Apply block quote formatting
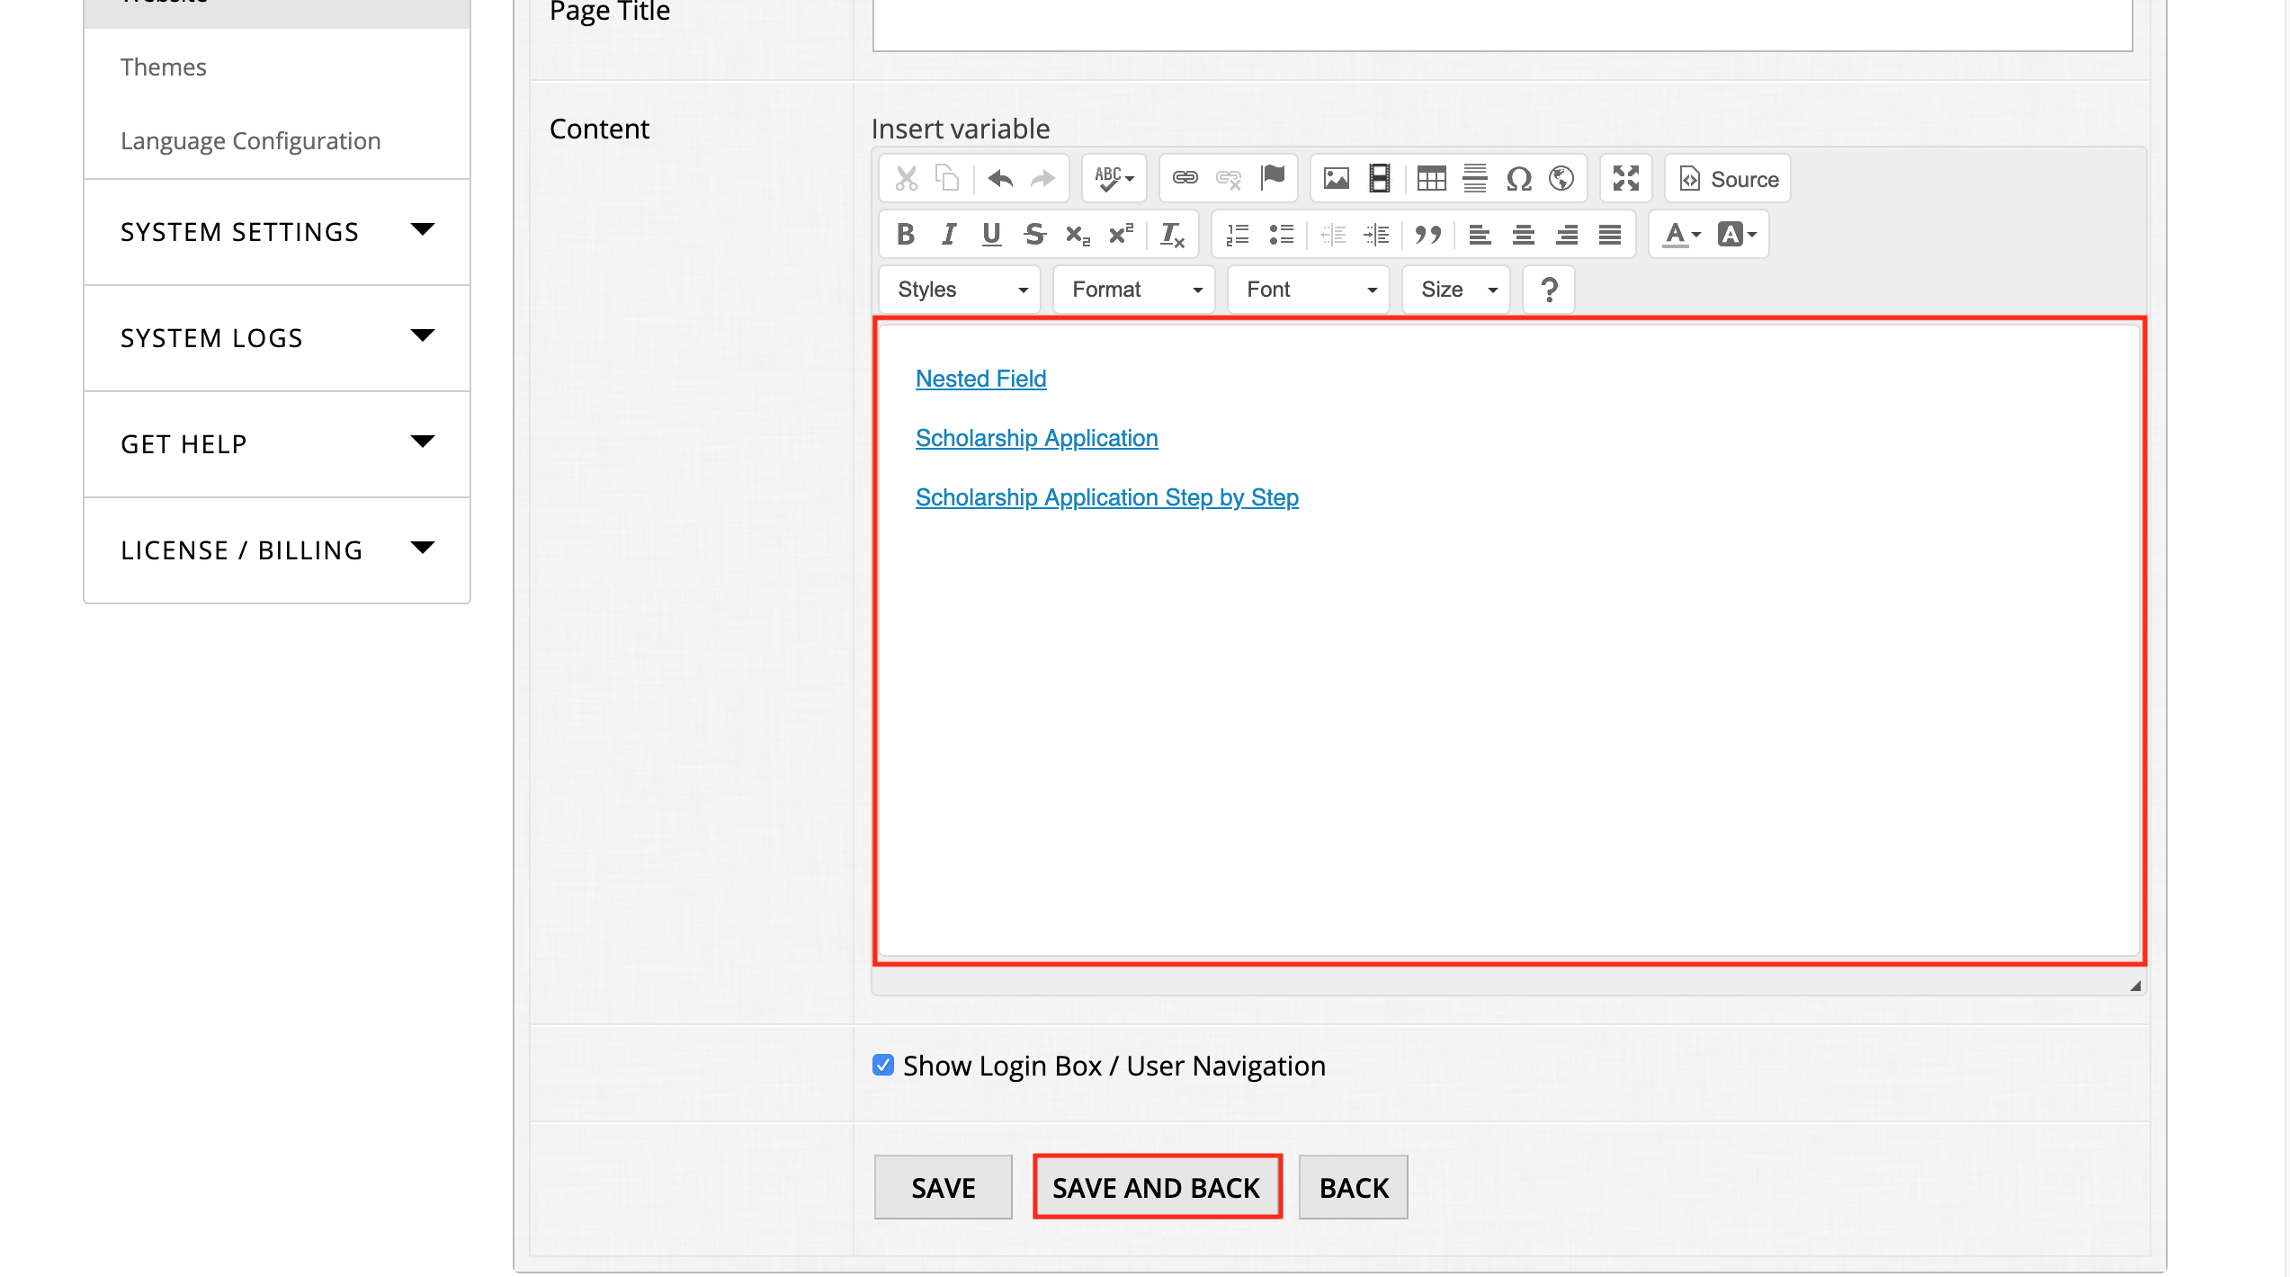Screen dimensions: 2290x1277 tap(1428, 235)
